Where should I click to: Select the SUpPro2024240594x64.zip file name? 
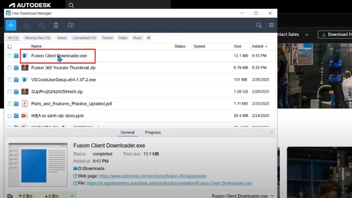pyautogui.click(x=57, y=92)
